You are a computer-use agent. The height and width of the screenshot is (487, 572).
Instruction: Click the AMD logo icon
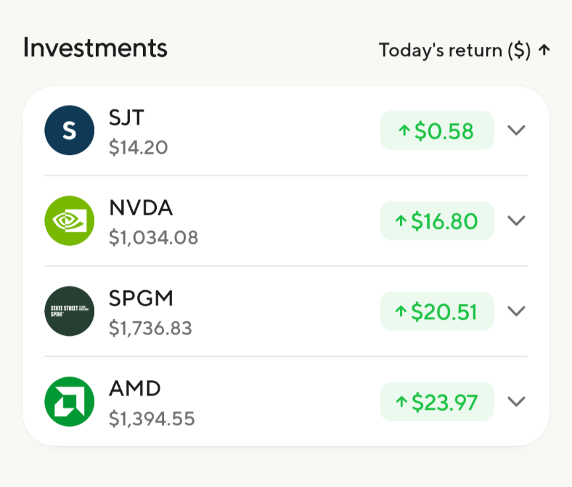[69, 402]
